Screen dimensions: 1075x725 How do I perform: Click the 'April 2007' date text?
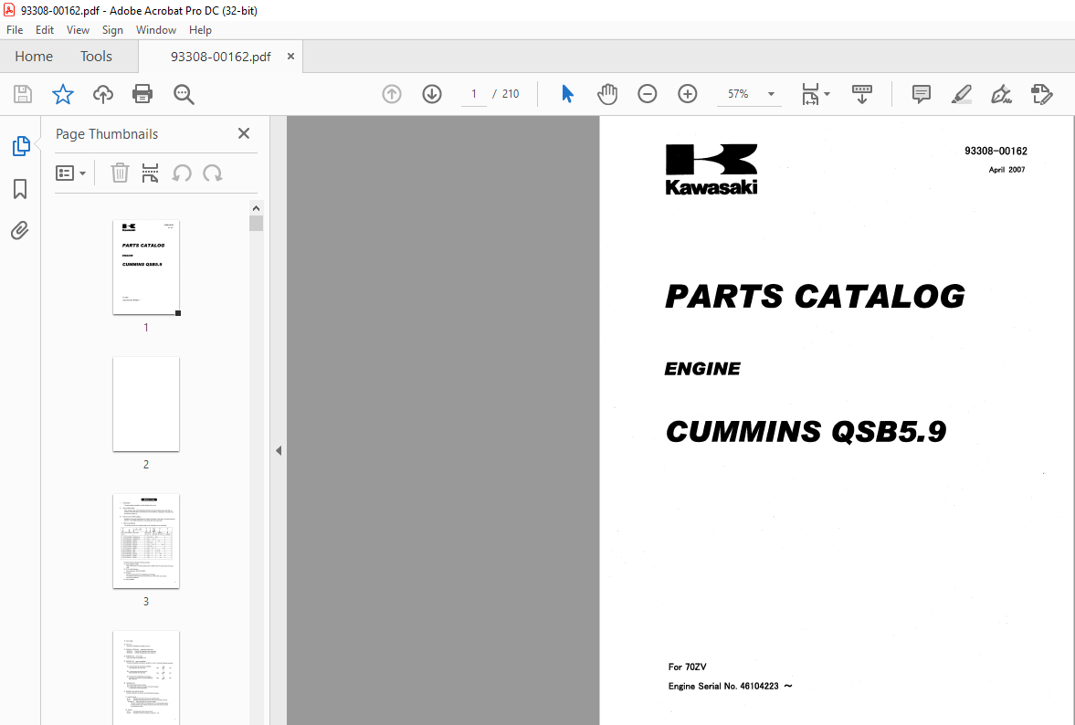coord(1006,169)
